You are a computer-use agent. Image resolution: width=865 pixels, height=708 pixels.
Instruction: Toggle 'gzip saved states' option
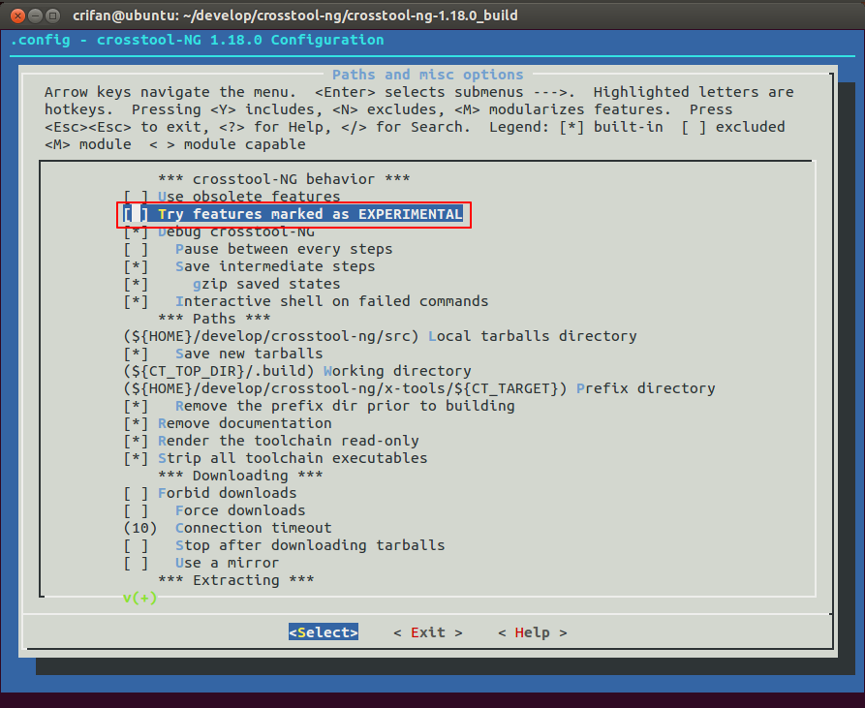click(232, 284)
